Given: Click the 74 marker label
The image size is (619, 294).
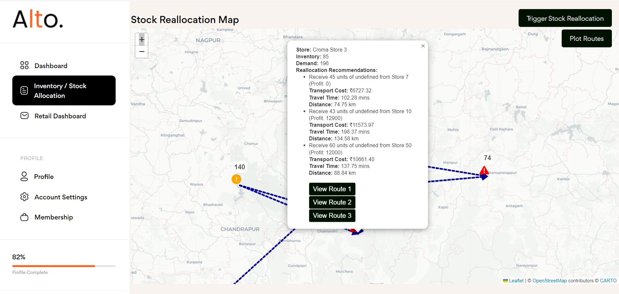Looking at the screenshot, I should [487, 158].
